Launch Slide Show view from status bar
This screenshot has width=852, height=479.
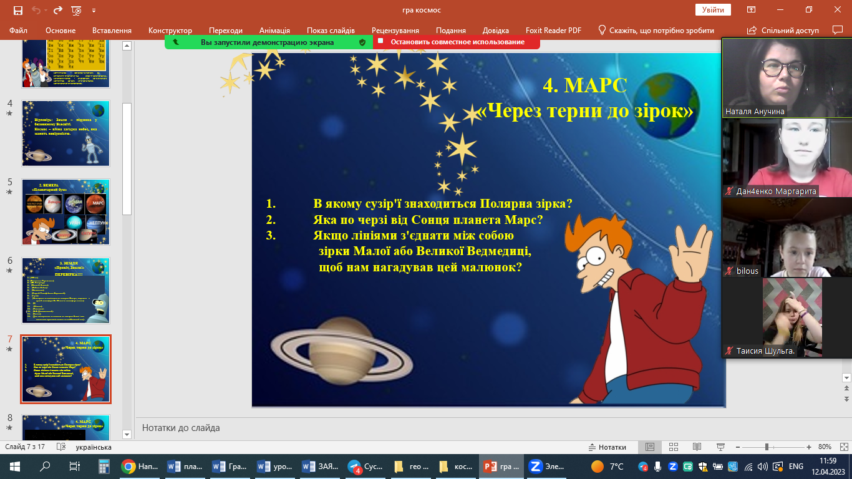tap(720, 447)
